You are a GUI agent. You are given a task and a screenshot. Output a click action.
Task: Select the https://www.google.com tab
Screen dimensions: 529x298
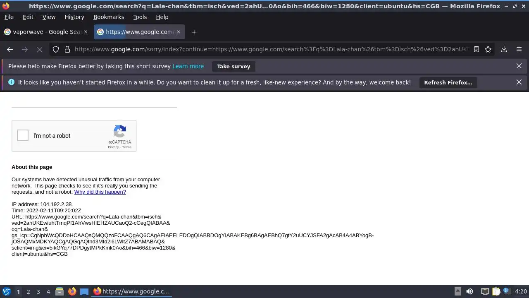point(139,32)
